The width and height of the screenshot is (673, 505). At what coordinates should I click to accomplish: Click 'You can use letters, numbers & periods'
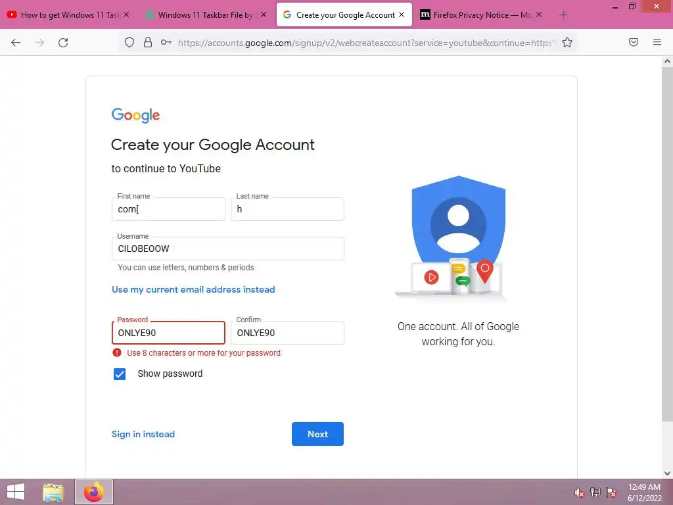pos(186,268)
